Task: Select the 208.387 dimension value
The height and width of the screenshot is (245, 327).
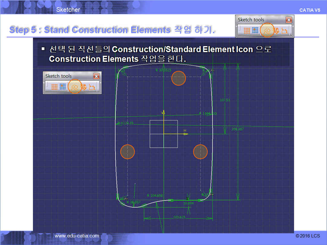Action: 238,129
